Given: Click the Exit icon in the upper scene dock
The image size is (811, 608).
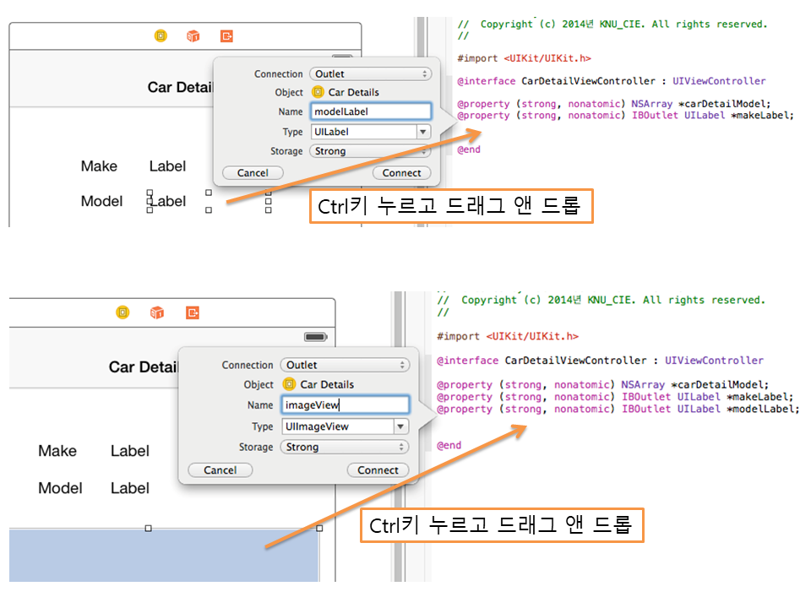Looking at the screenshot, I should coord(226,36).
